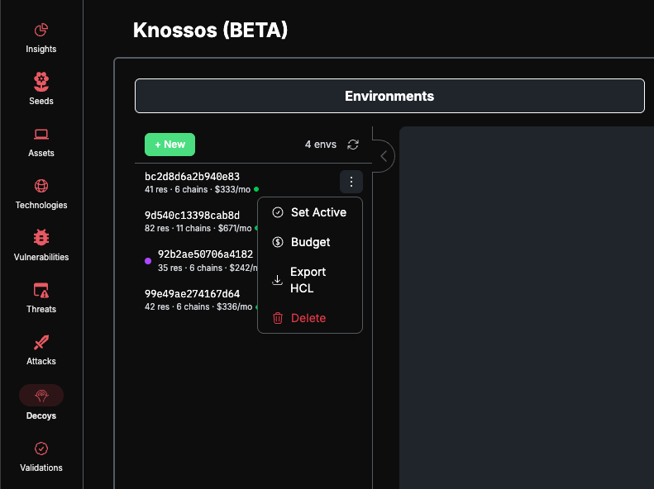Image resolution: width=654 pixels, height=489 pixels.
Task: Click the Validations label in sidebar
Action: click(41, 468)
